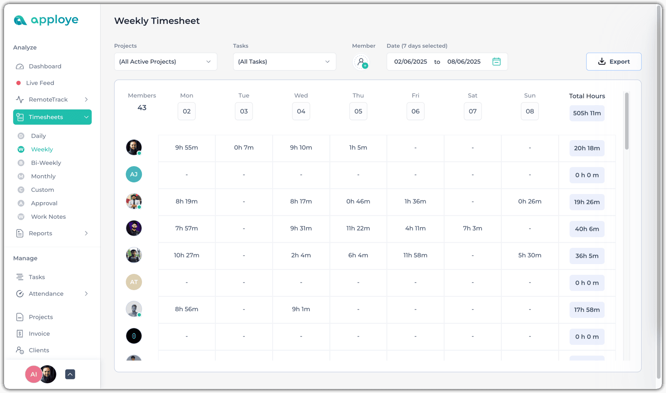Click the red Live Feed indicator
This screenshot has height=393, width=666.
[18, 83]
